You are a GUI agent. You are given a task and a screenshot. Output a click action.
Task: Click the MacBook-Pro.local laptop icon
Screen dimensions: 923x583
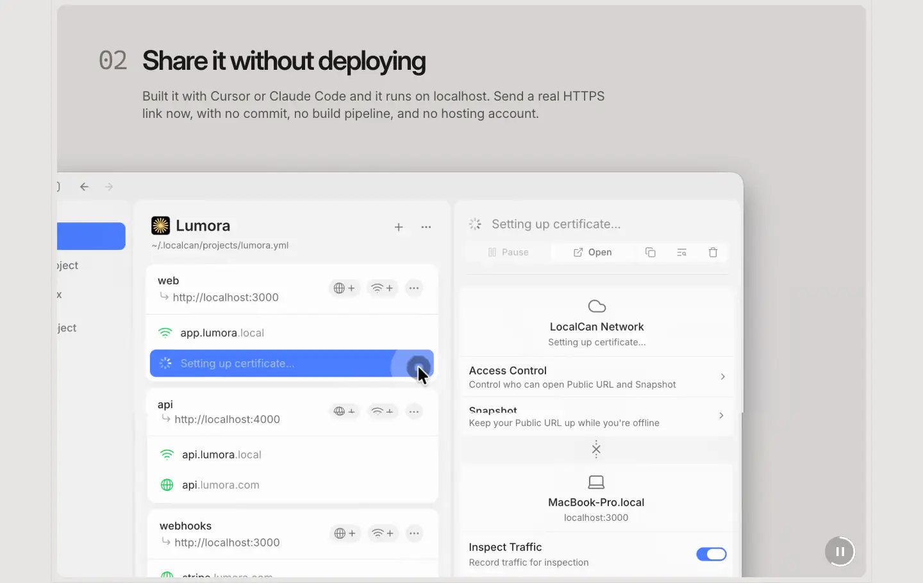click(596, 482)
